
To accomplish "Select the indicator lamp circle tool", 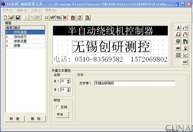I will [178, 41].
